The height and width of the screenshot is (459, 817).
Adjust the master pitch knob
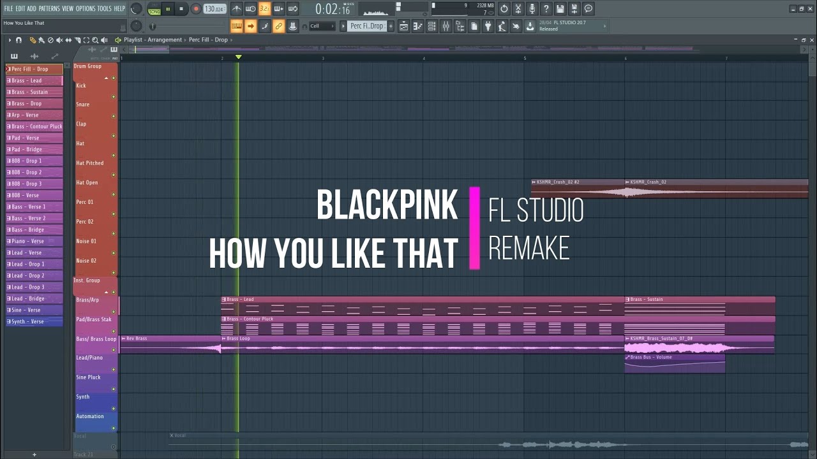(136, 26)
